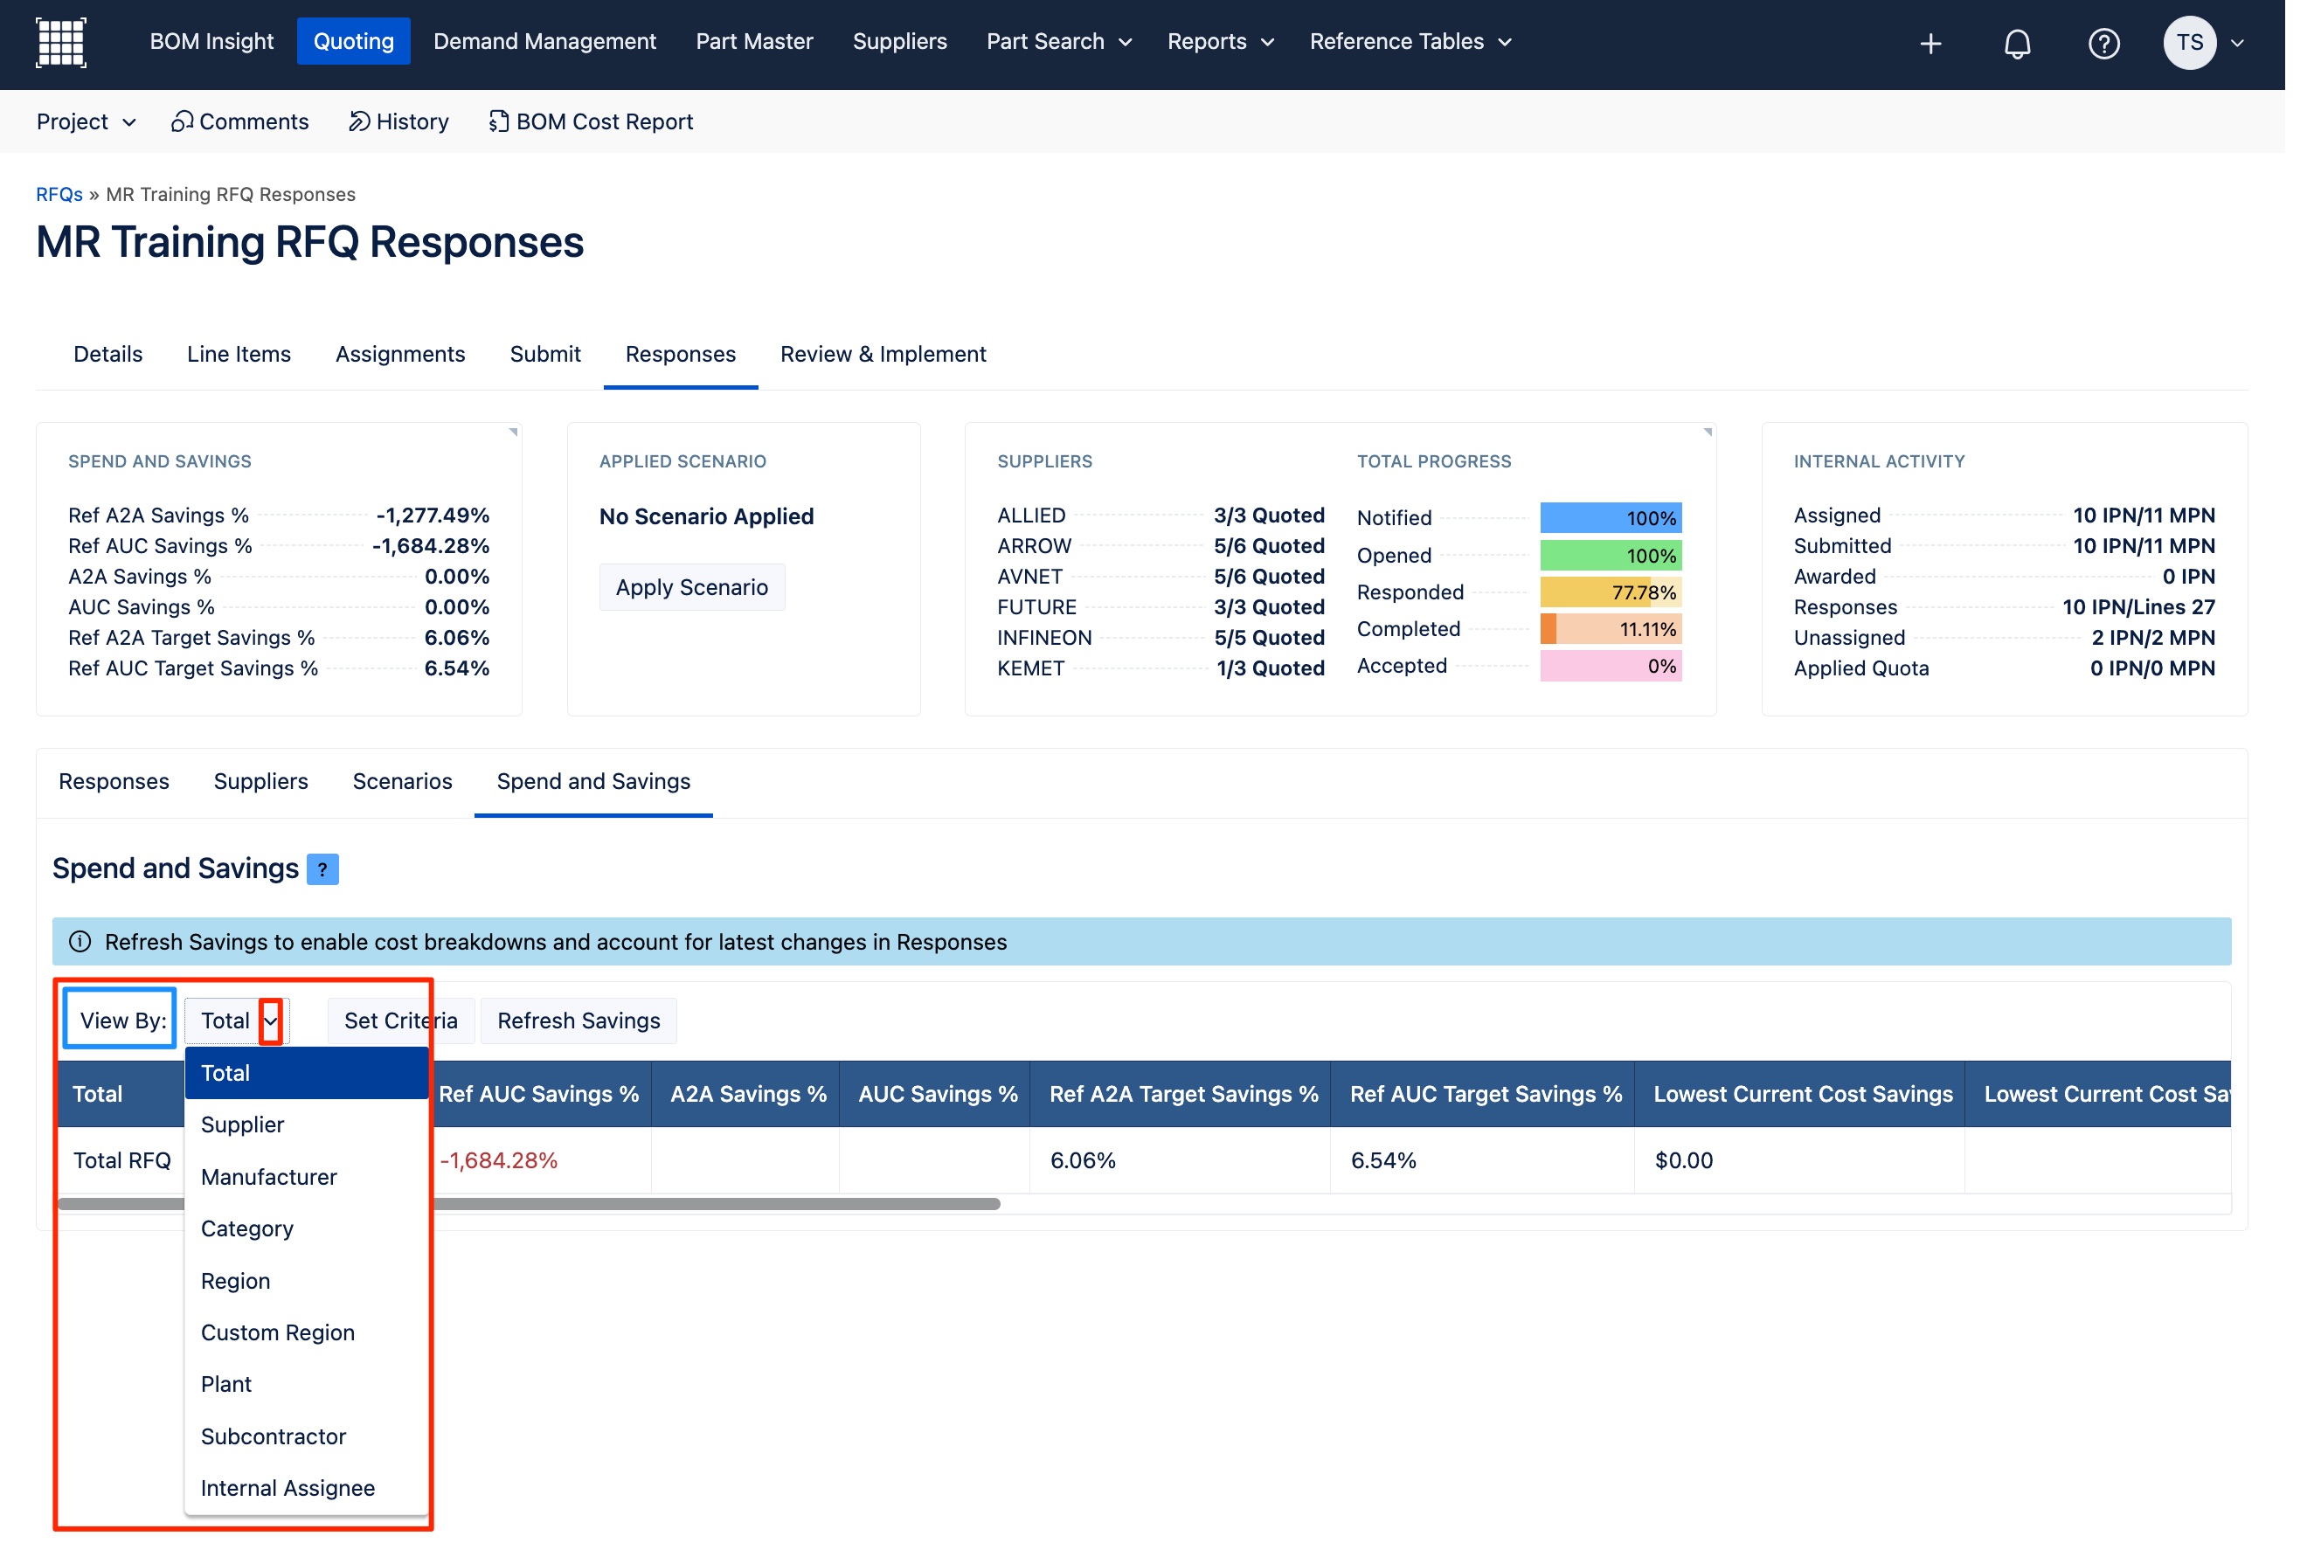Click the Total RFQ row label
2321x1543 pixels.
[122, 1160]
